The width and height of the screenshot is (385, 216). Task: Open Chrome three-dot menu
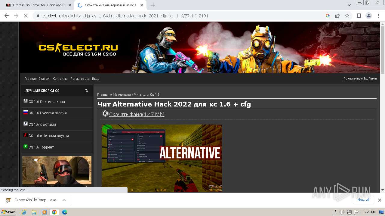378,16
